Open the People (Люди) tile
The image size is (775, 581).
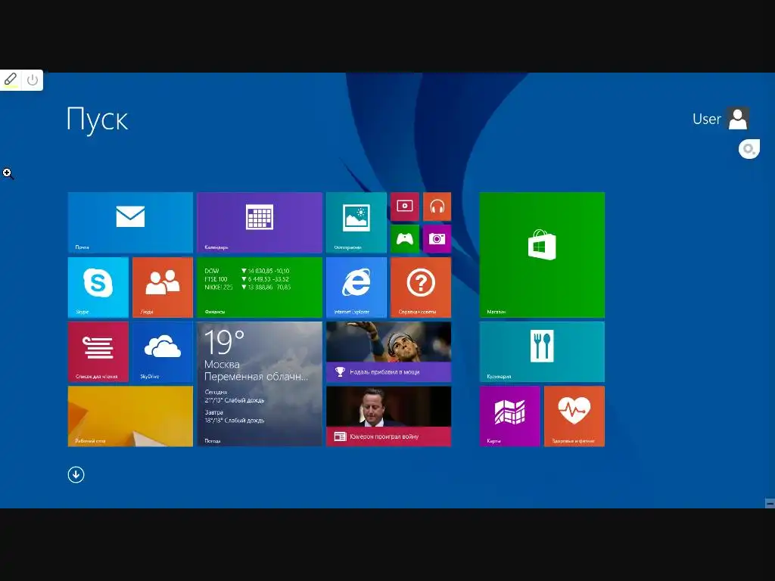tap(163, 287)
